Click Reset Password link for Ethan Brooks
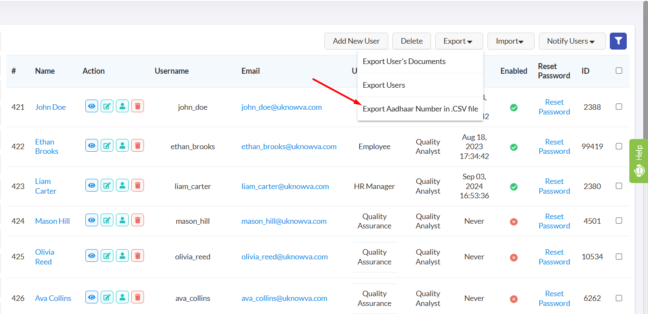 [x=554, y=147]
